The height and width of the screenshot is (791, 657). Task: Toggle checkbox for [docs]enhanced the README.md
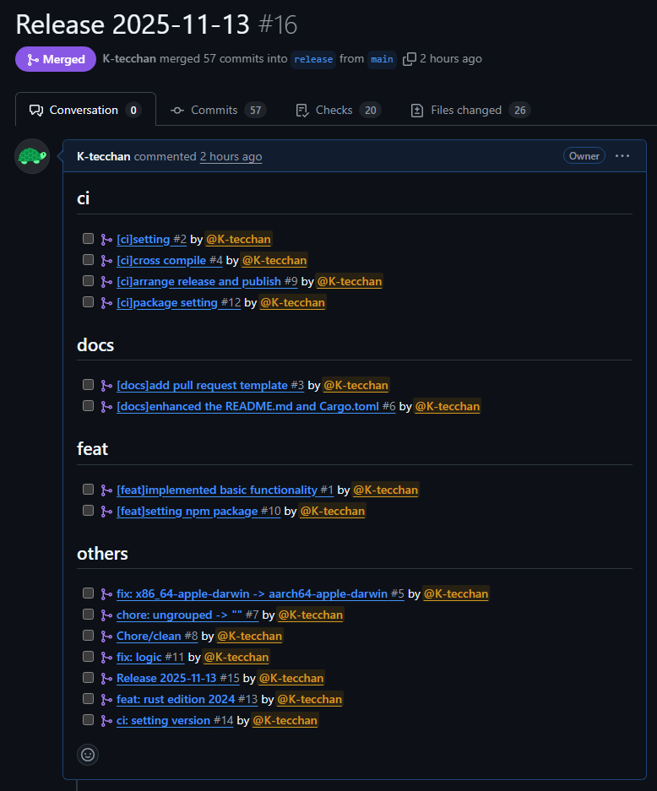click(88, 406)
